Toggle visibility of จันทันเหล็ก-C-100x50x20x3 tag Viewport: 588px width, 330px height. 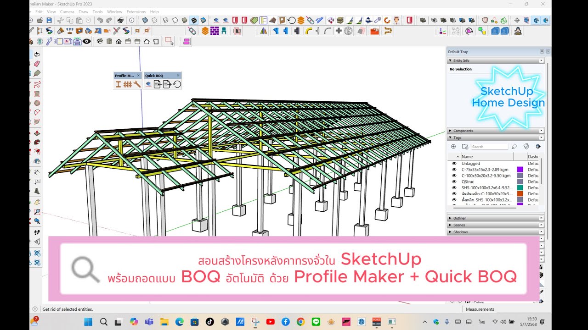(x=454, y=193)
